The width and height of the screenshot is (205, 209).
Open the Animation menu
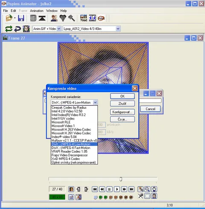click(x=37, y=11)
